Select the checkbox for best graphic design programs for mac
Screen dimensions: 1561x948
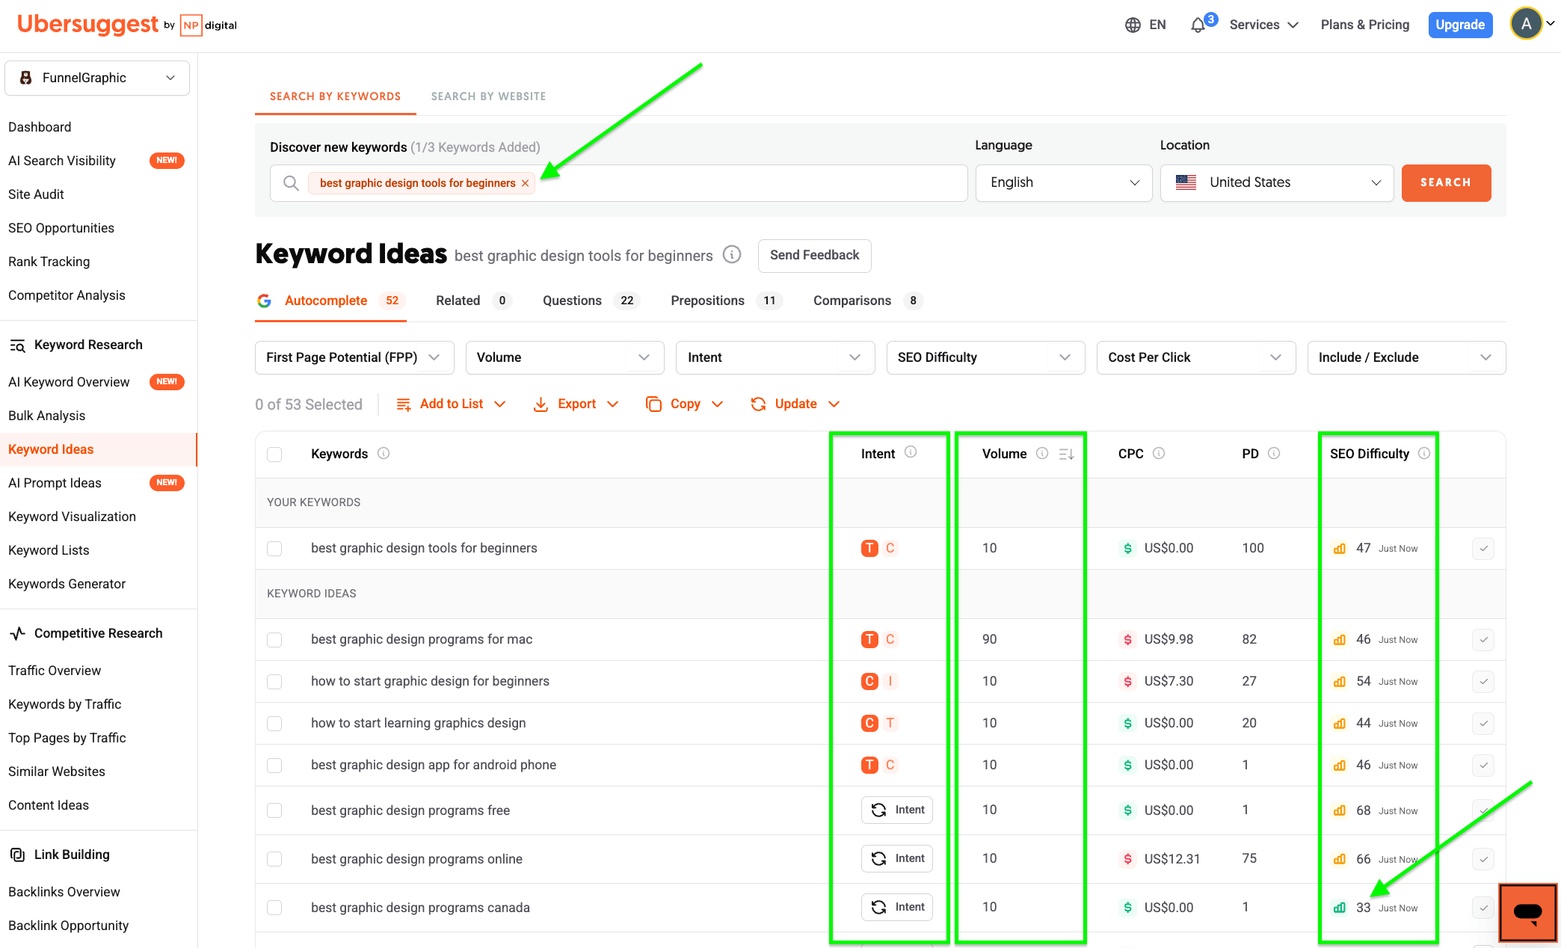(274, 640)
